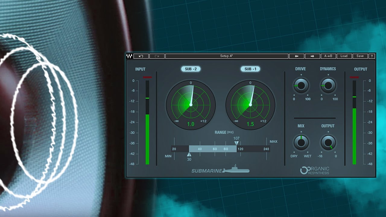The height and width of the screenshot is (217, 386).
Task: Click the Save button
Action: [x=360, y=56]
